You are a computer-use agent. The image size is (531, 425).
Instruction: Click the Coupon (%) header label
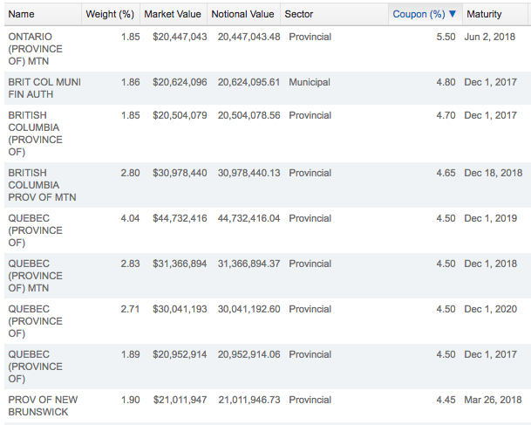(x=419, y=14)
